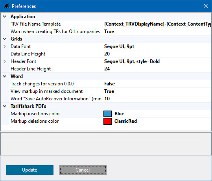Collapse the Tariffshark PDFs category
The image size is (212, 181).
(5, 106)
